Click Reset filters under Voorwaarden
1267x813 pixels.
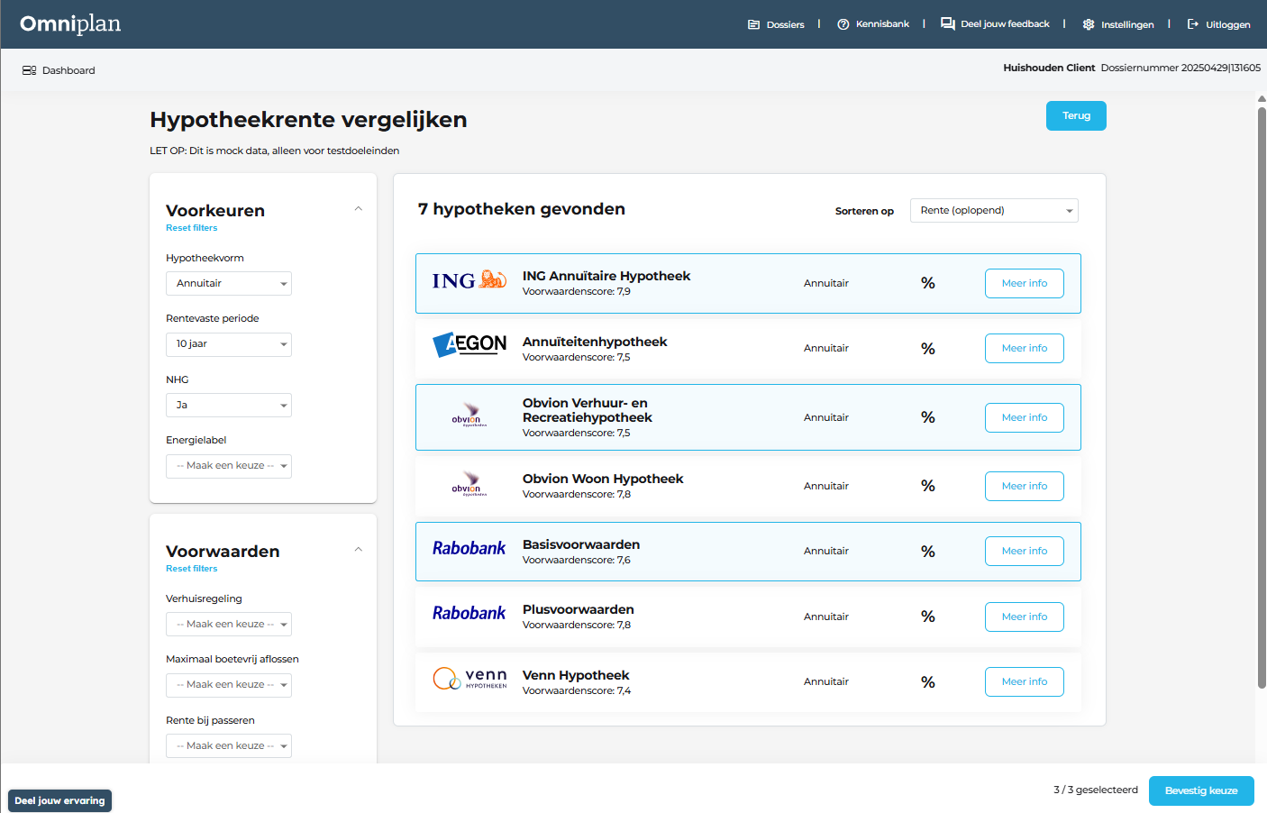191,569
